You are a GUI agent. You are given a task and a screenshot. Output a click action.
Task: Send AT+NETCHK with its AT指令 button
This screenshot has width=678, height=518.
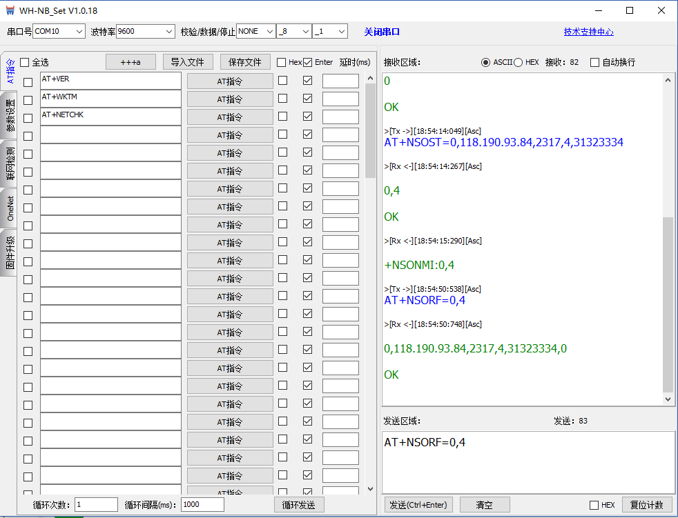pyautogui.click(x=230, y=117)
